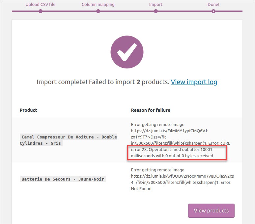Click the Upload CSV file step dot
This screenshot has height=224, width=255.
click(x=41, y=11)
